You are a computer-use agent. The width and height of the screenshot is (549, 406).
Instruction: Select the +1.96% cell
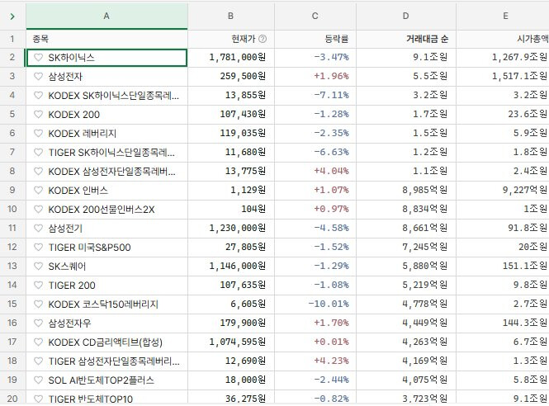point(315,76)
